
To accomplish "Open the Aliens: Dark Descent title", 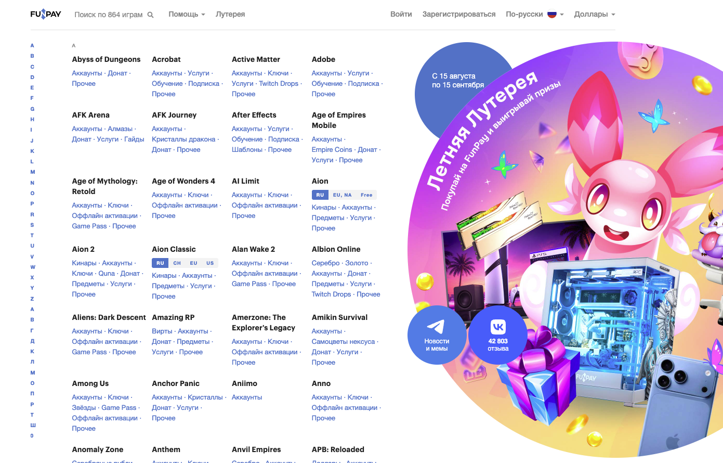I will tap(109, 317).
